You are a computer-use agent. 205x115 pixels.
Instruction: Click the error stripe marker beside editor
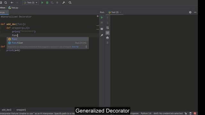[x=97, y=26]
